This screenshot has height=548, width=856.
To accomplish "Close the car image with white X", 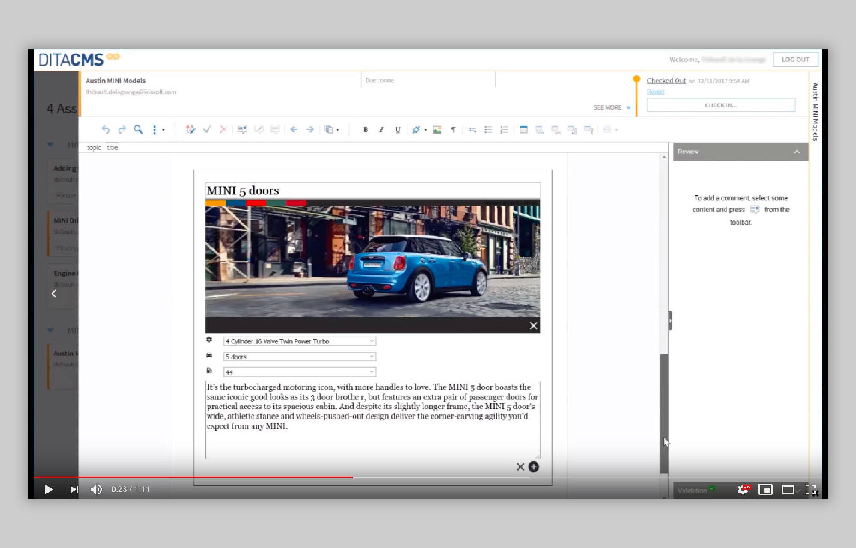I will point(533,326).
